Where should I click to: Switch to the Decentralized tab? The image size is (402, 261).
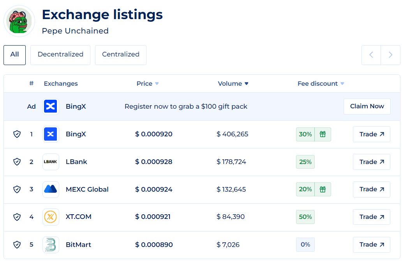[x=60, y=55]
